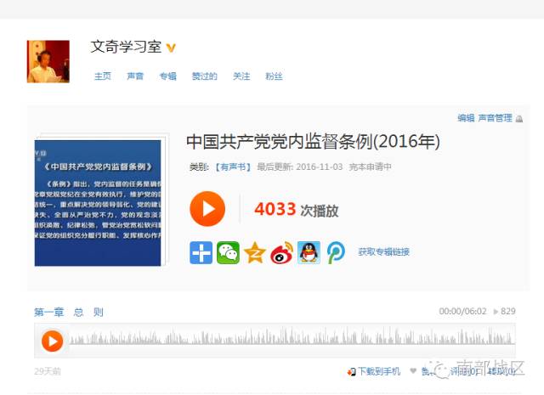This screenshot has height=395, width=544.
Task: Play the album with the large orange button
Action: coord(207,209)
